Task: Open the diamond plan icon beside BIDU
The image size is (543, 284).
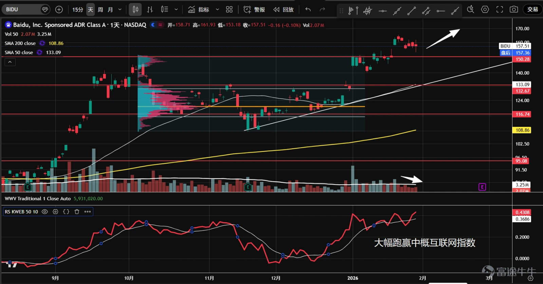Action: click(x=45, y=10)
